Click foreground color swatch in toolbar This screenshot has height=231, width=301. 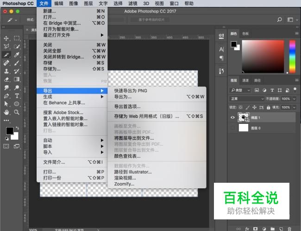[9, 131]
